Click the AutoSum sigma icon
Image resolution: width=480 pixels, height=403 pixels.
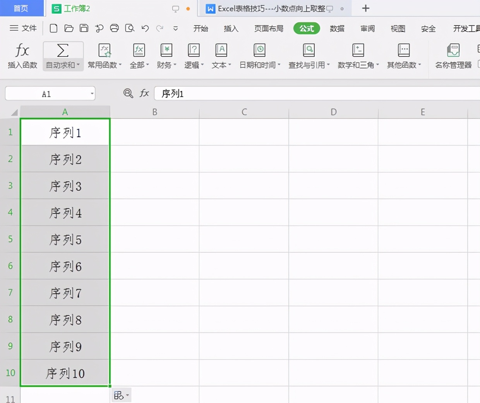tap(63, 50)
